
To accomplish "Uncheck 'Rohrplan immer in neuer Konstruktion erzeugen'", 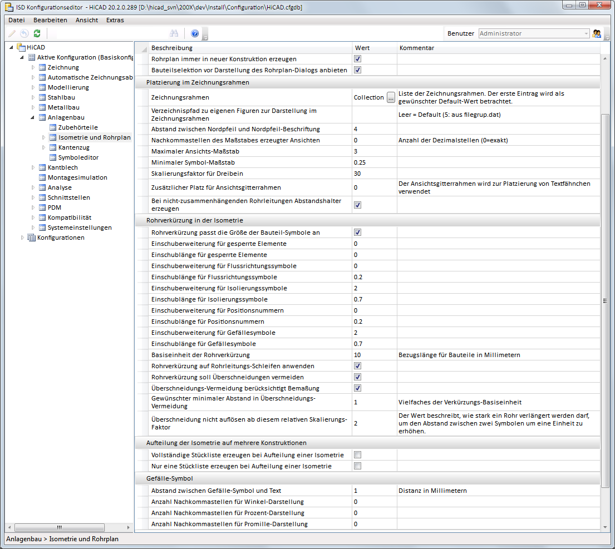I will pyautogui.click(x=358, y=59).
